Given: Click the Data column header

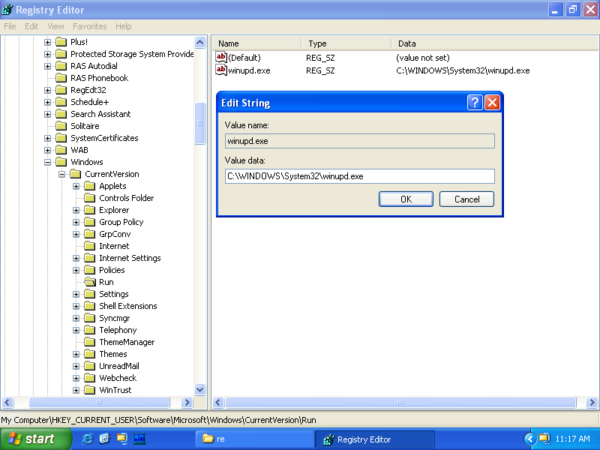Looking at the screenshot, I should [x=496, y=43].
